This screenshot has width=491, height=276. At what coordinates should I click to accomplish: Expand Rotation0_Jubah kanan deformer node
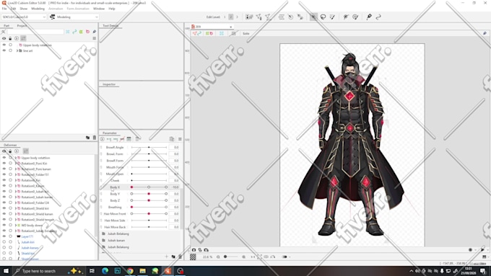click(x=16, y=197)
